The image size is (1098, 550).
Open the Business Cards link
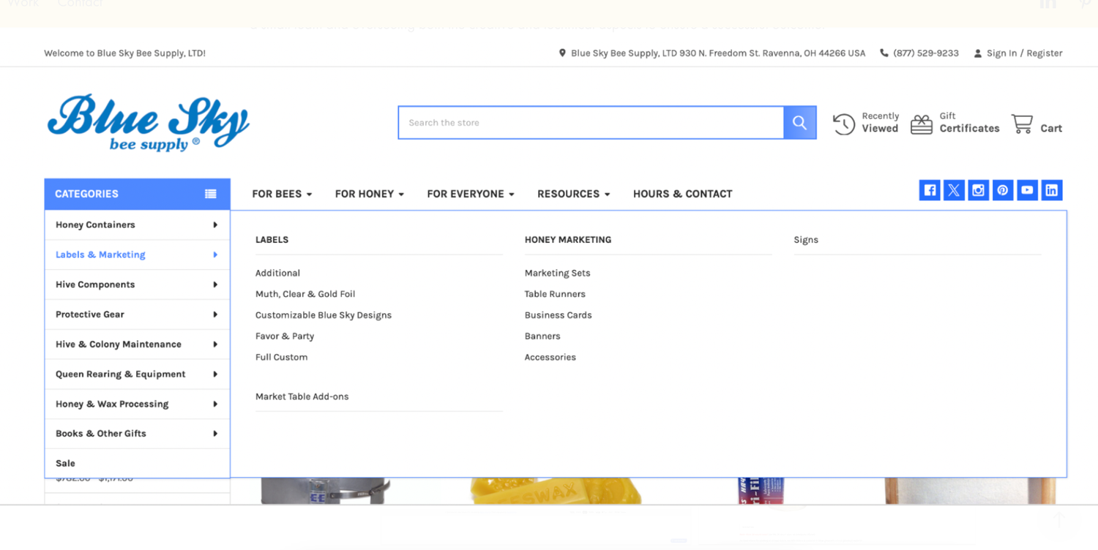pyautogui.click(x=558, y=315)
